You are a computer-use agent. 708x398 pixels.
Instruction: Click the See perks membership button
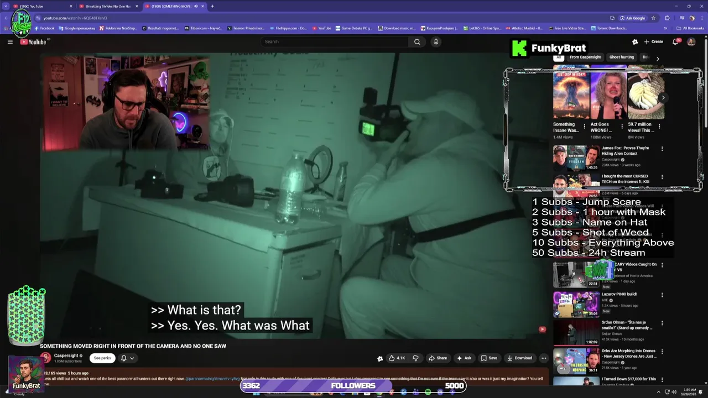pyautogui.click(x=102, y=358)
